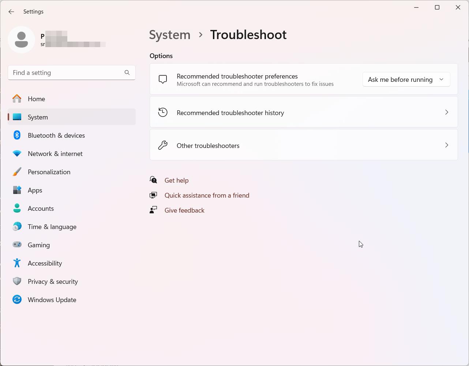This screenshot has height=366, width=469.
Task: Open Time & language settings
Action: (x=72, y=226)
